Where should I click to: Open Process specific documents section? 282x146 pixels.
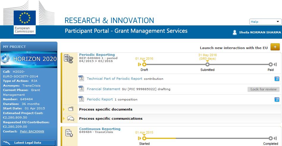pos(106,109)
